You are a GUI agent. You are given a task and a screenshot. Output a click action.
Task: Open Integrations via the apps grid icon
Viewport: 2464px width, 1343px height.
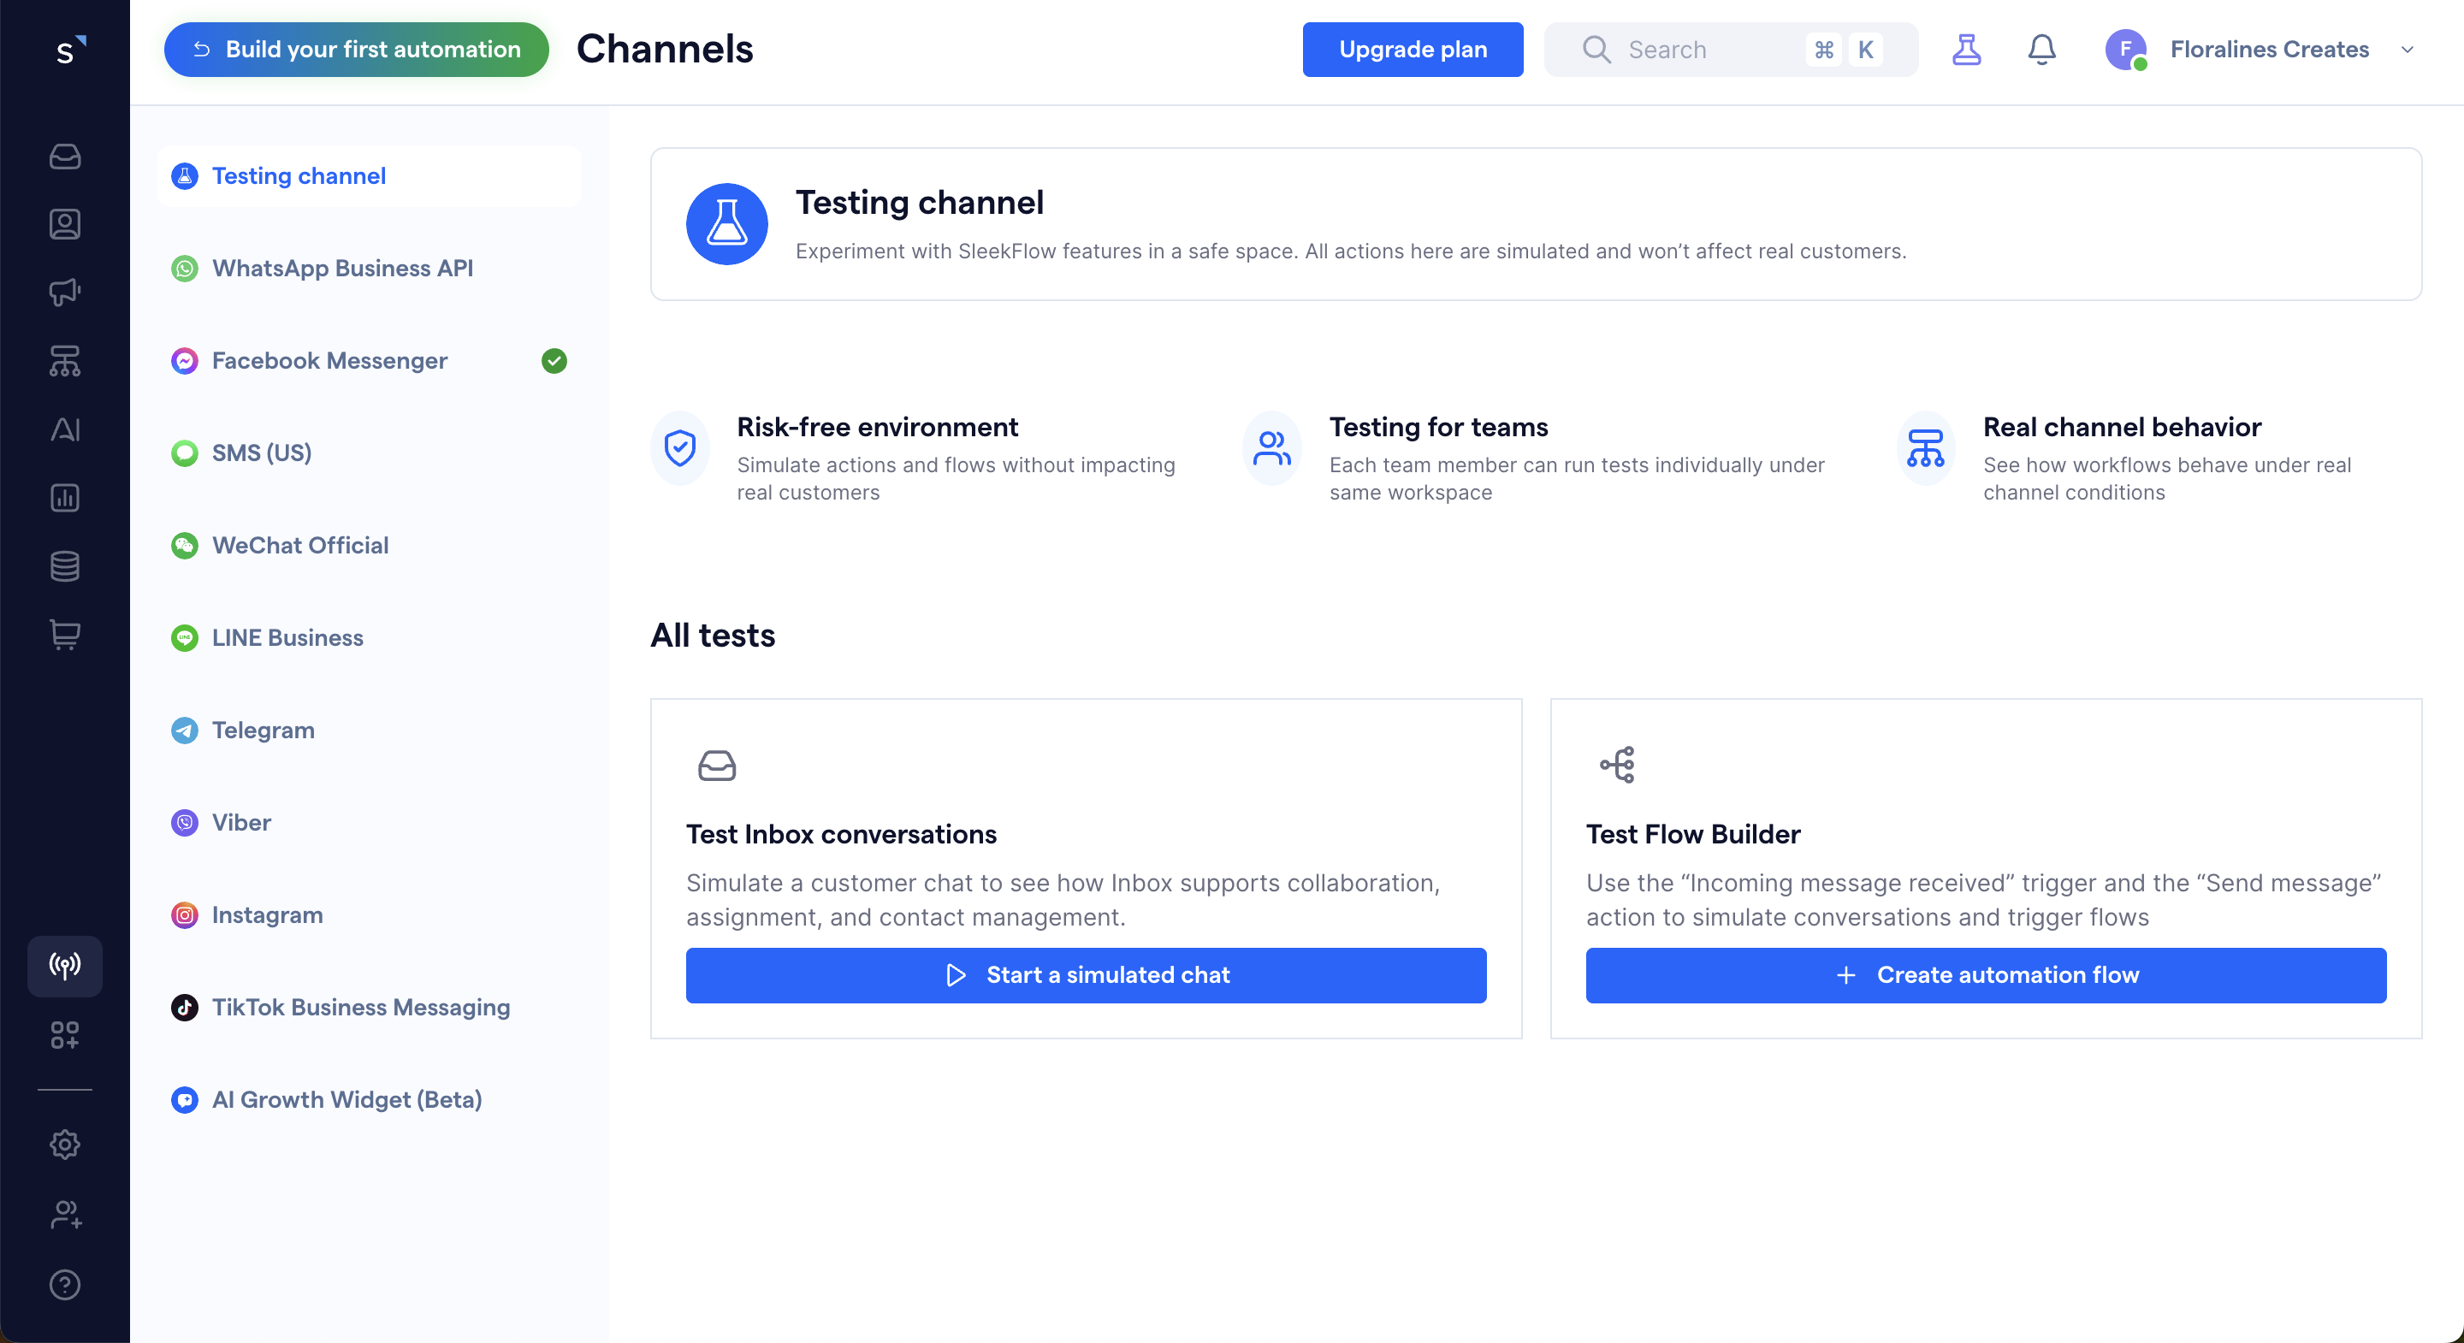[64, 1035]
